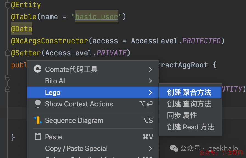This screenshot has width=246, height=158.
Task: Collapse the code fold at @Entity
Action: point(7,5)
